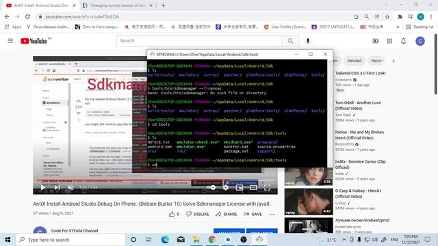
Task: Zoom using the magnifier icon in address bar
Action: (x=367, y=16)
